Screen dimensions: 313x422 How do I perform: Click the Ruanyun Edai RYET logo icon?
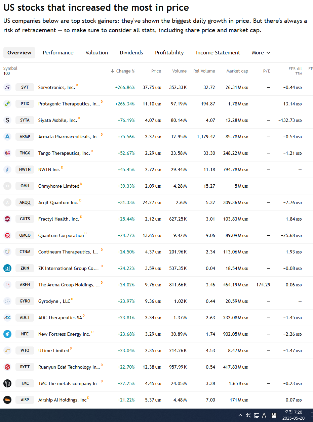click(x=7, y=367)
